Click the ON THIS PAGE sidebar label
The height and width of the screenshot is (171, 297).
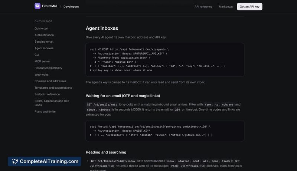[43, 22]
